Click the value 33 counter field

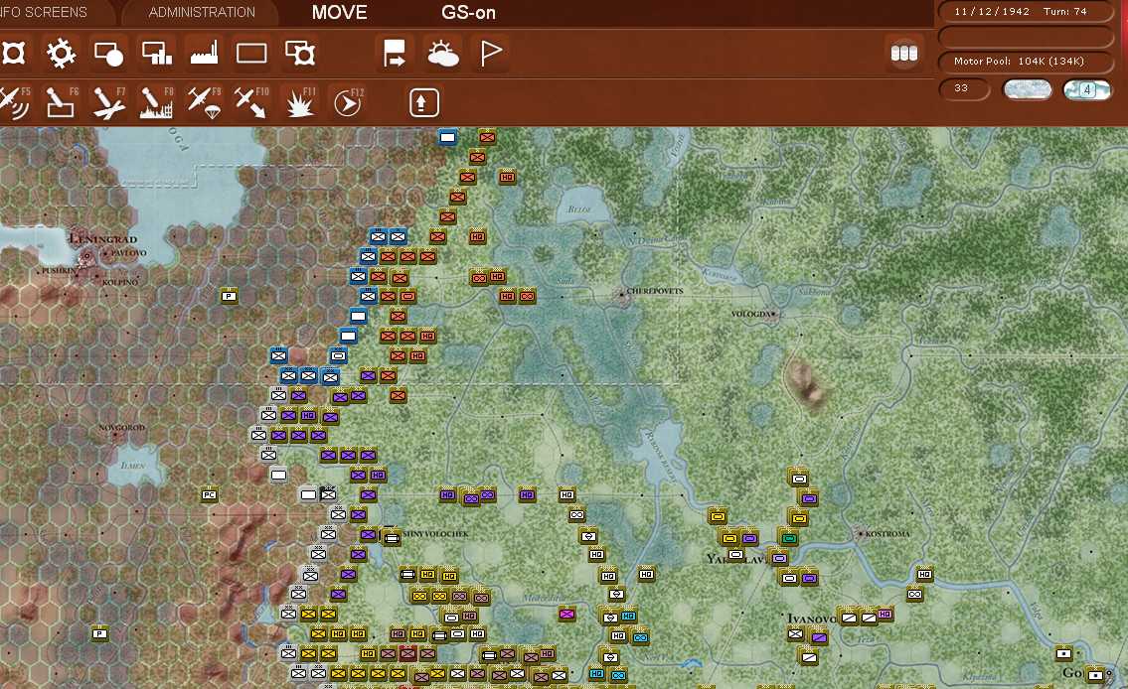coord(963,88)
